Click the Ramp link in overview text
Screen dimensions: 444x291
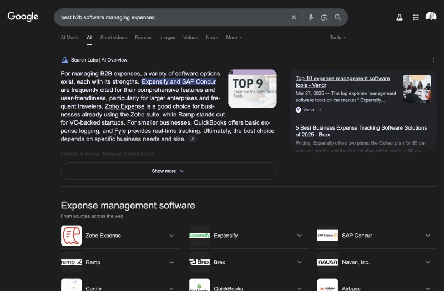pyautogui.click(x=186, y=115)
